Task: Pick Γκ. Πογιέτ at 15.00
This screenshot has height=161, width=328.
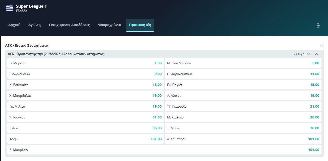Action: pos(243,85)
